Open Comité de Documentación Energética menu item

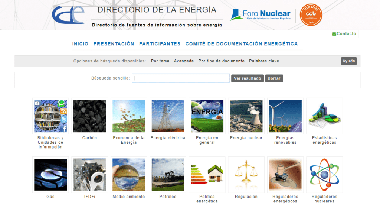(x=242, y=44)
